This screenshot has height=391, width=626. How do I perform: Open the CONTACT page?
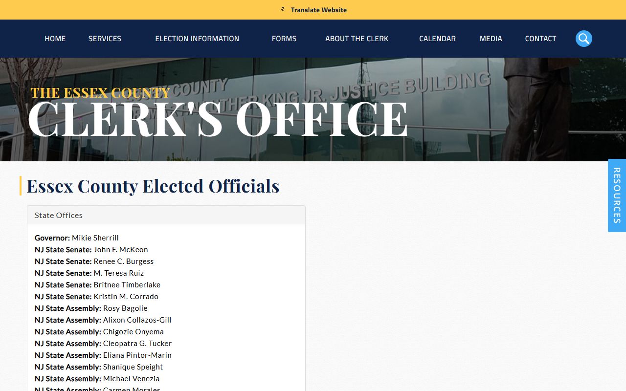540,39
